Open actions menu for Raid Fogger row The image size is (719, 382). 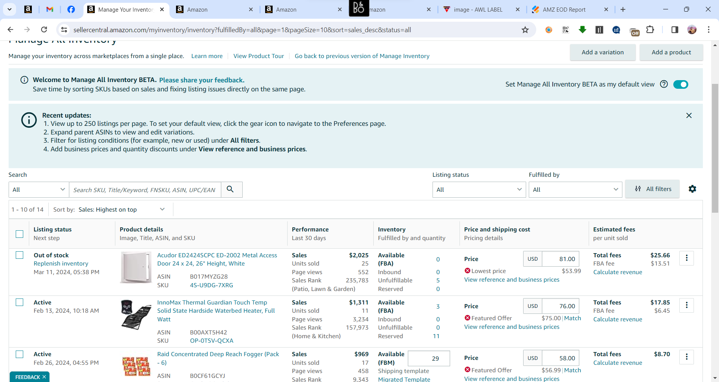pyautogui.click(x=686, y=357)
